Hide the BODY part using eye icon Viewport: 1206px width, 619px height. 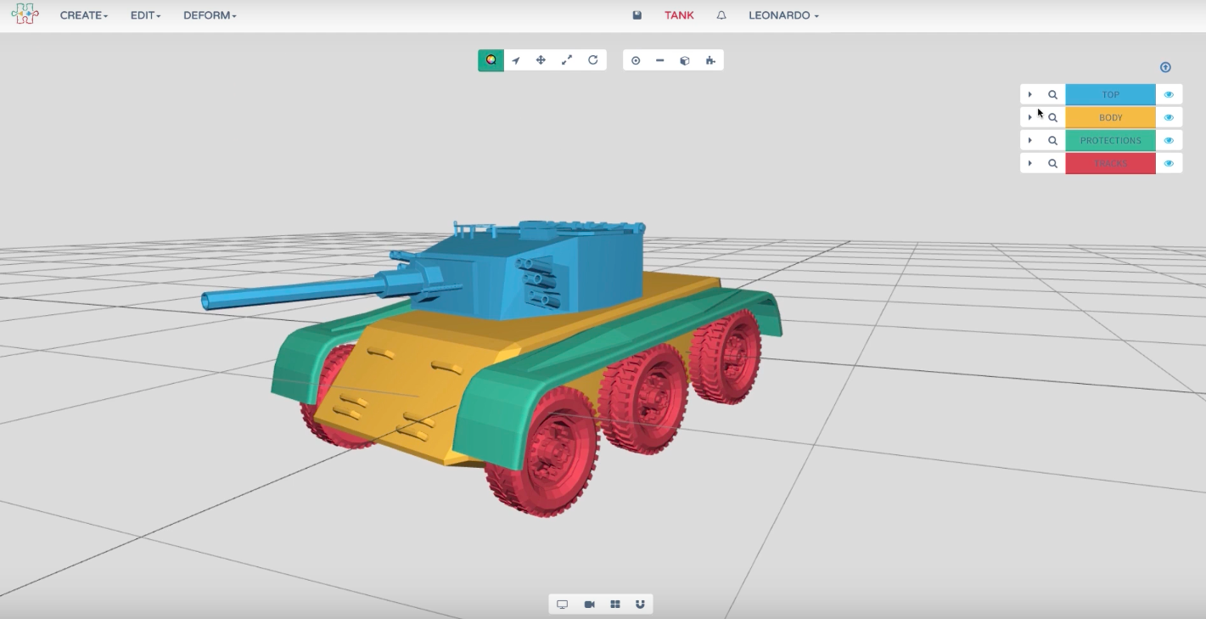1169,117
